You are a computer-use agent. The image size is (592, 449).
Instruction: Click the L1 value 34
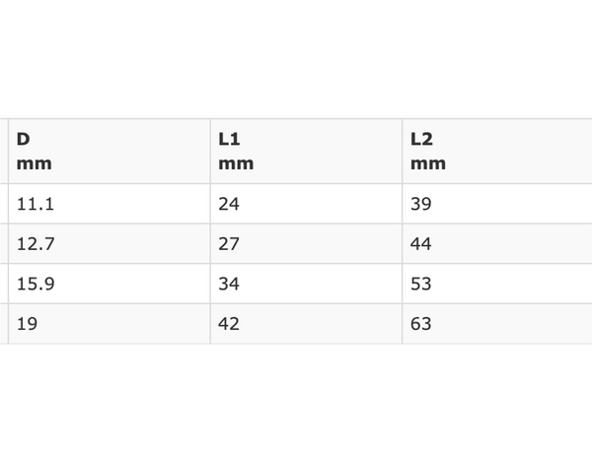pos(306,284)
